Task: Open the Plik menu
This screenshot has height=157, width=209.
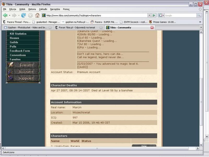Action: tap(5, 9)
